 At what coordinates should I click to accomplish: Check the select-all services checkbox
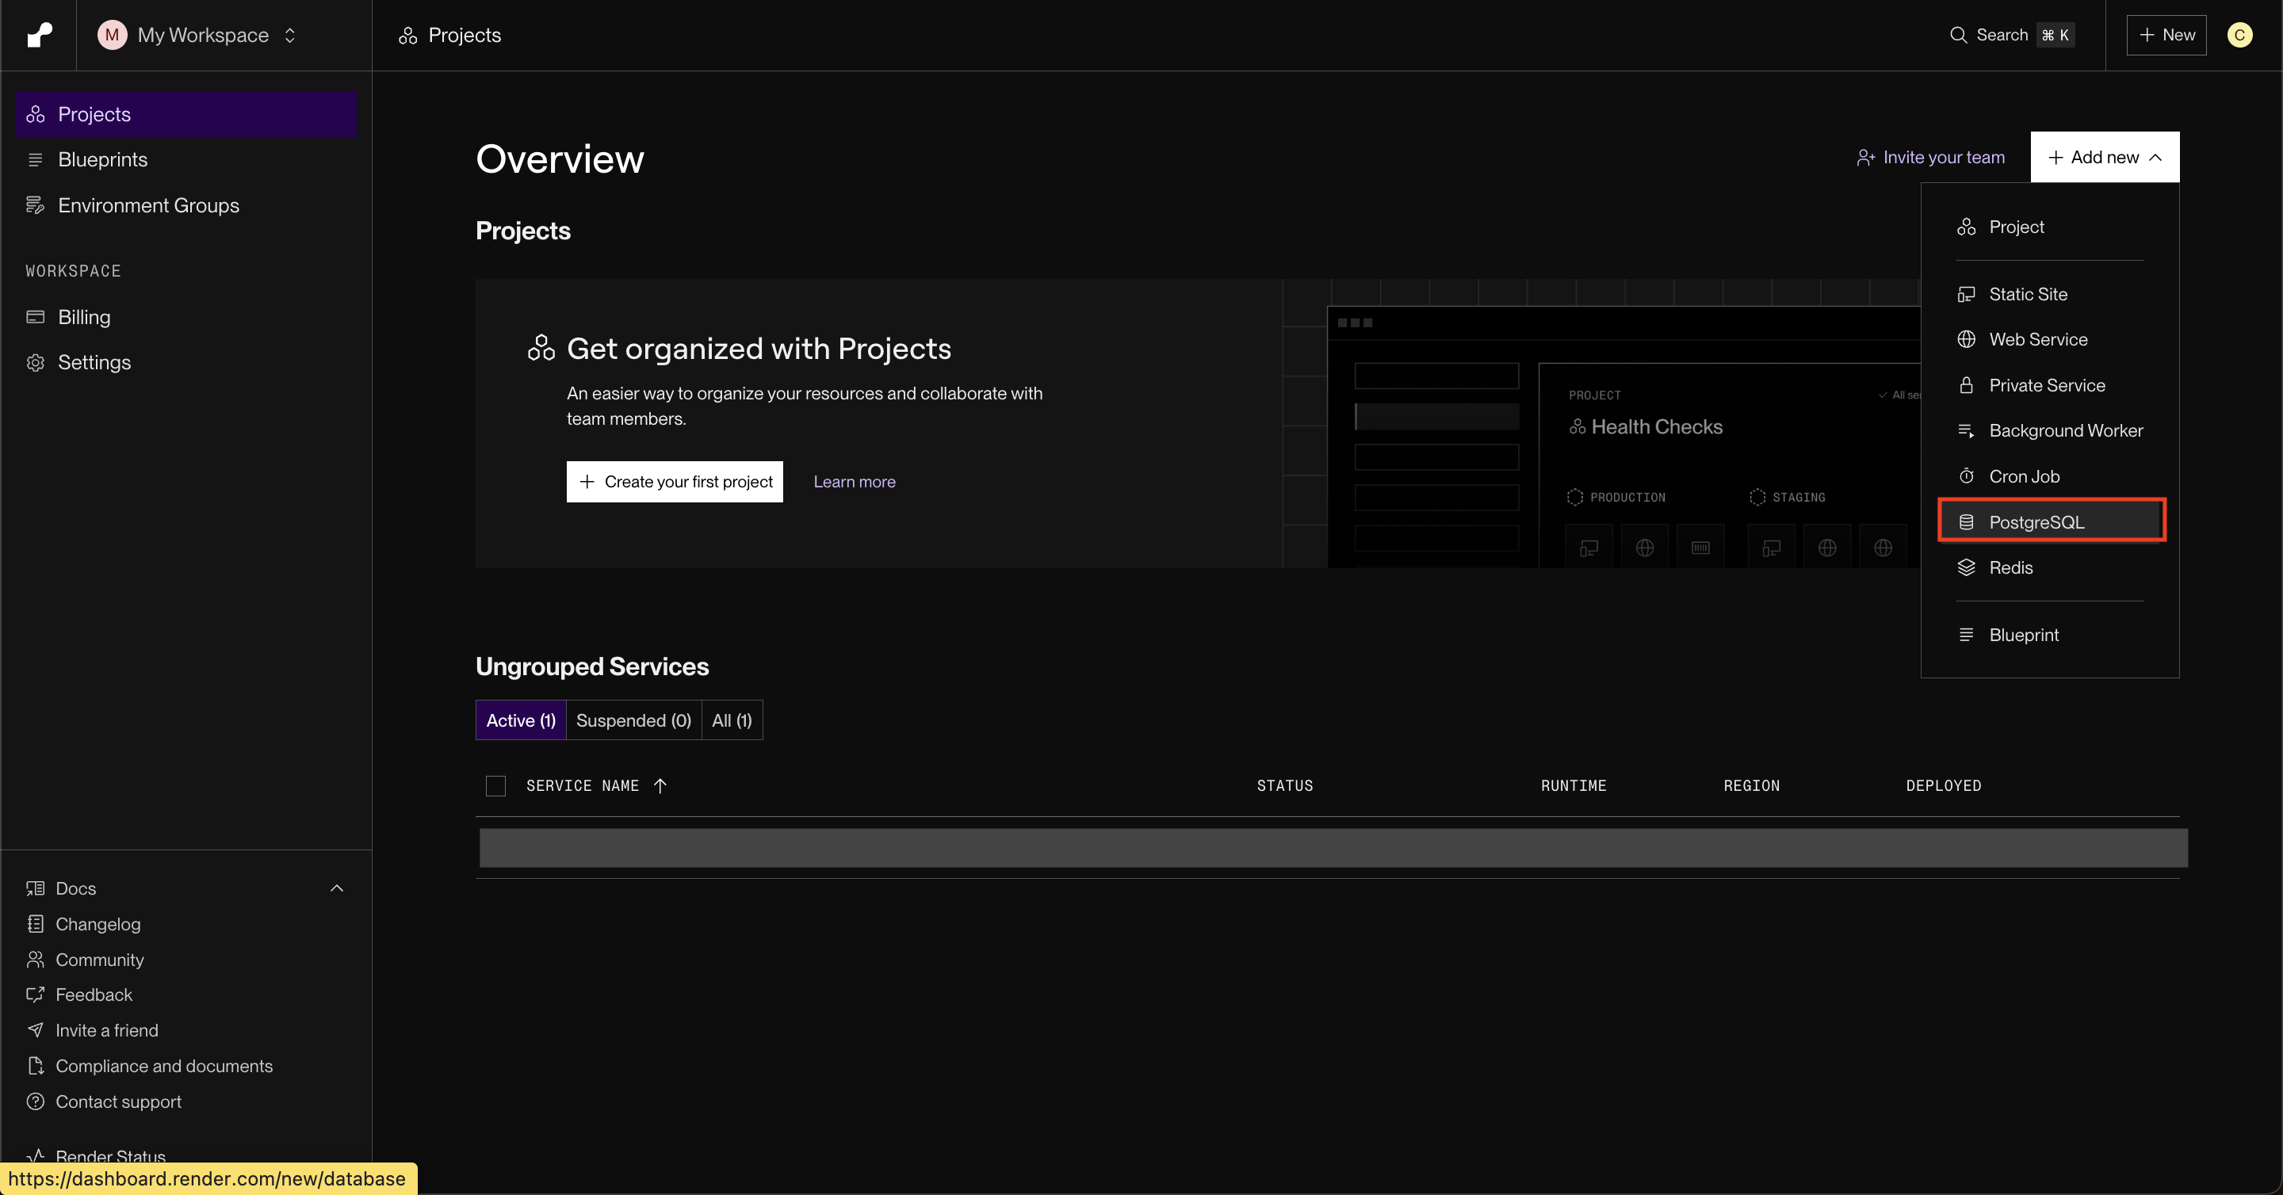[x=495, y=786]
